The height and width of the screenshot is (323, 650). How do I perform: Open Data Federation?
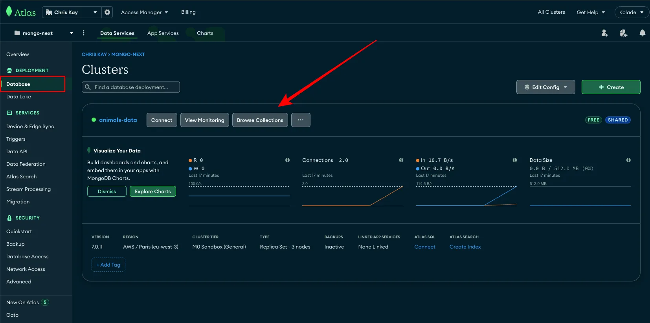coord(26,164)
